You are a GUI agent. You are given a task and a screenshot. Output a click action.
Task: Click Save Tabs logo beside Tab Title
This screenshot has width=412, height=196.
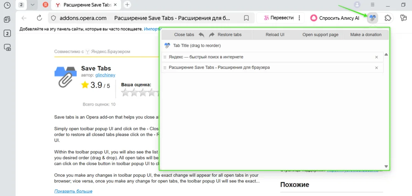click(167, 46)
